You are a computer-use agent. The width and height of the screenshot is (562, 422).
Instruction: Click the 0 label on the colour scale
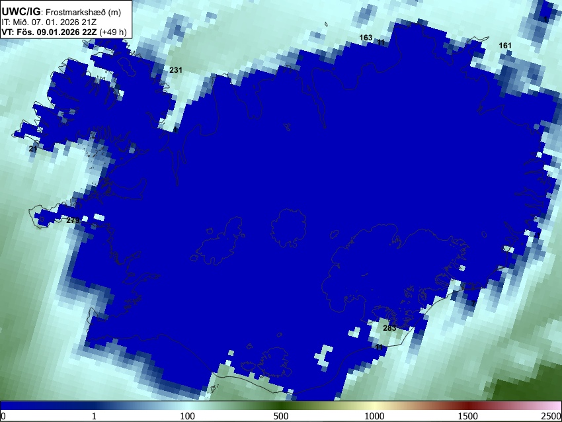(3, 416)
